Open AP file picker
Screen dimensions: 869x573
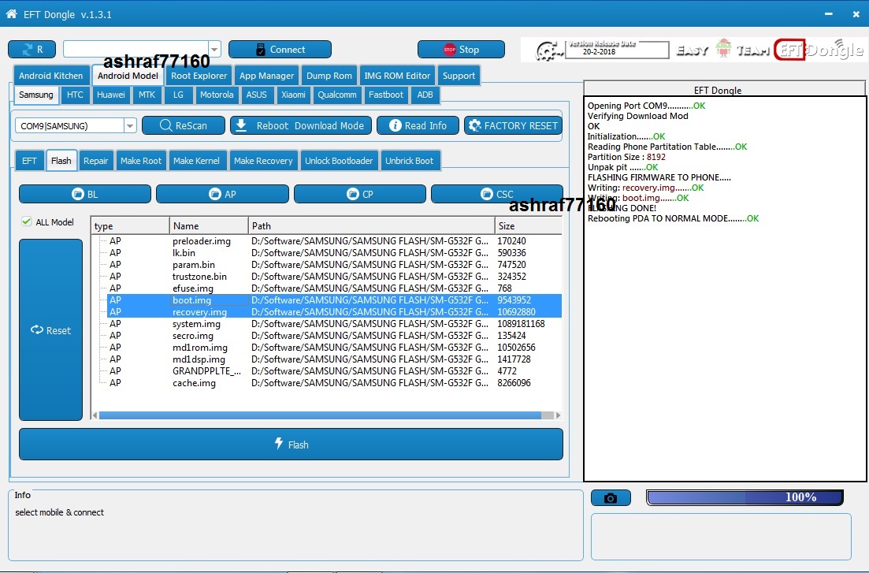point(222,194)
